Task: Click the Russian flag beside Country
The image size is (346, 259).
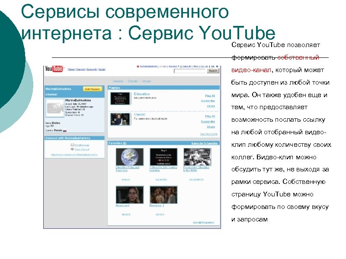Action: click(x=64, y=130)
